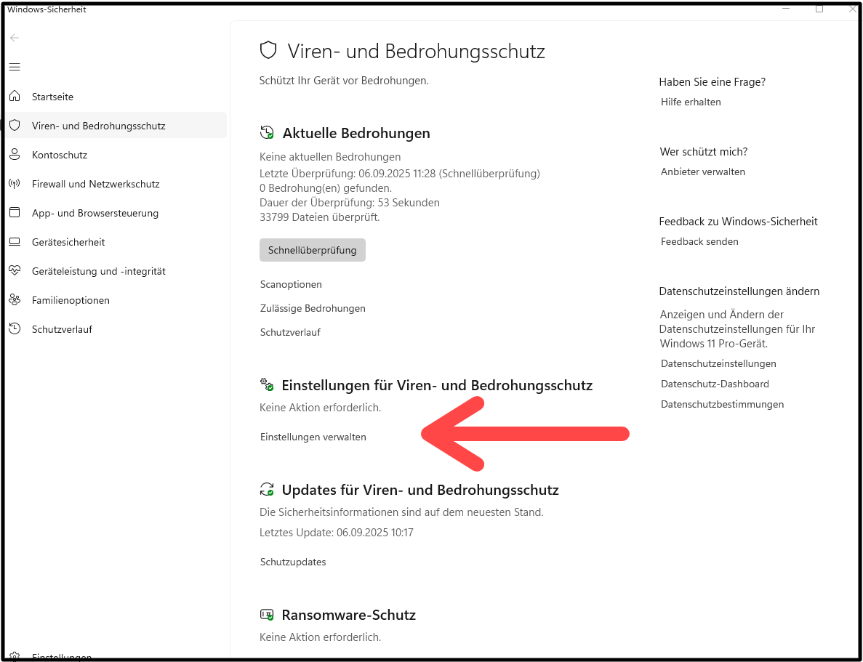
Task: Open Kontoschutz section
Action: (116, 155)
